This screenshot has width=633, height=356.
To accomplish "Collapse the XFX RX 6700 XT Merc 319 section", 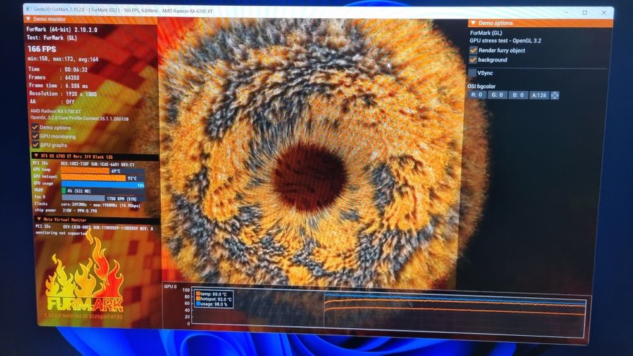I will [x=36, y=156].
